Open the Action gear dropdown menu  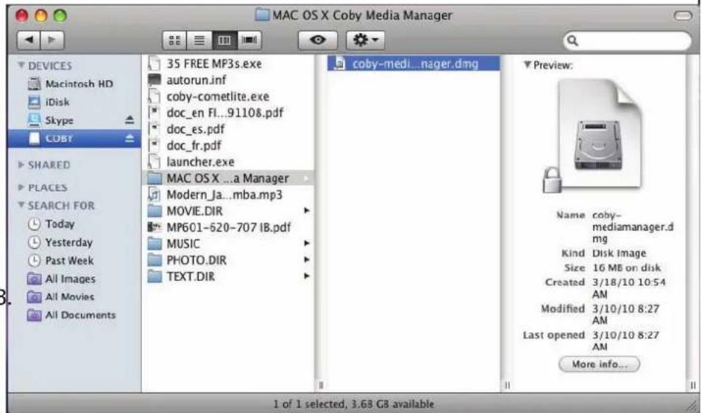coord(365,40)
